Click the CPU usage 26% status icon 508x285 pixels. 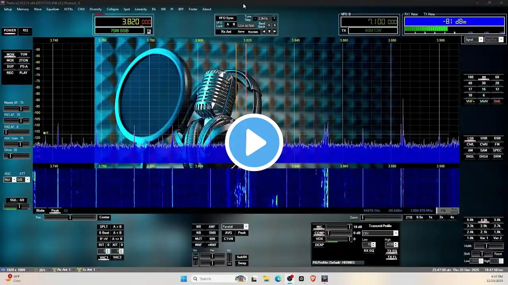pyautogui.click(x=36, y=270)
